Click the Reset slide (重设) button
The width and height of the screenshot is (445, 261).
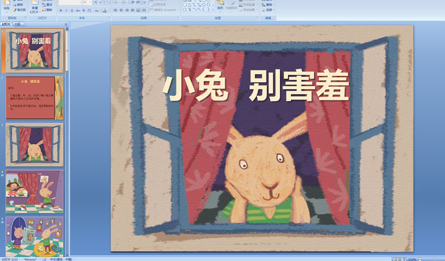pos(47,4)
